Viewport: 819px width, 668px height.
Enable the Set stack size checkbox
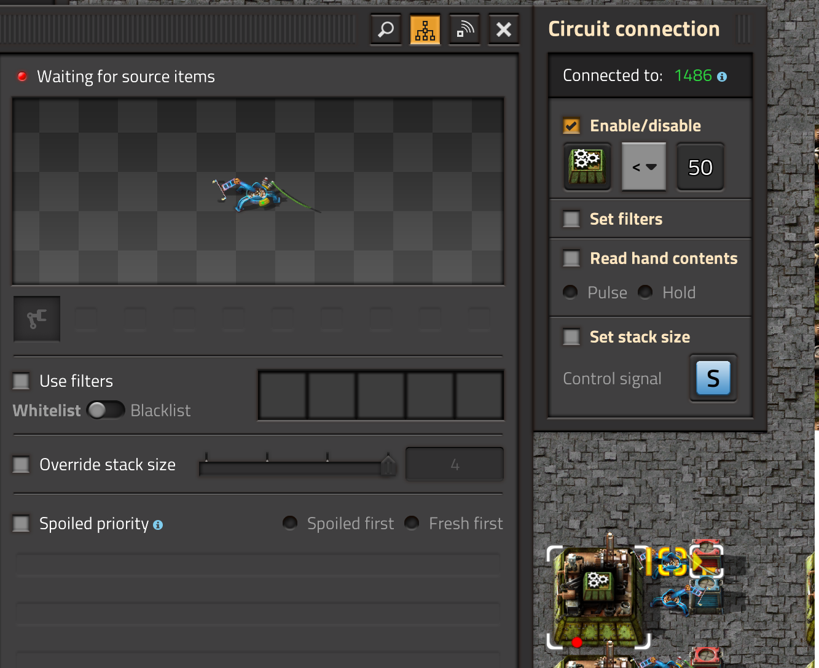point(571,337)
